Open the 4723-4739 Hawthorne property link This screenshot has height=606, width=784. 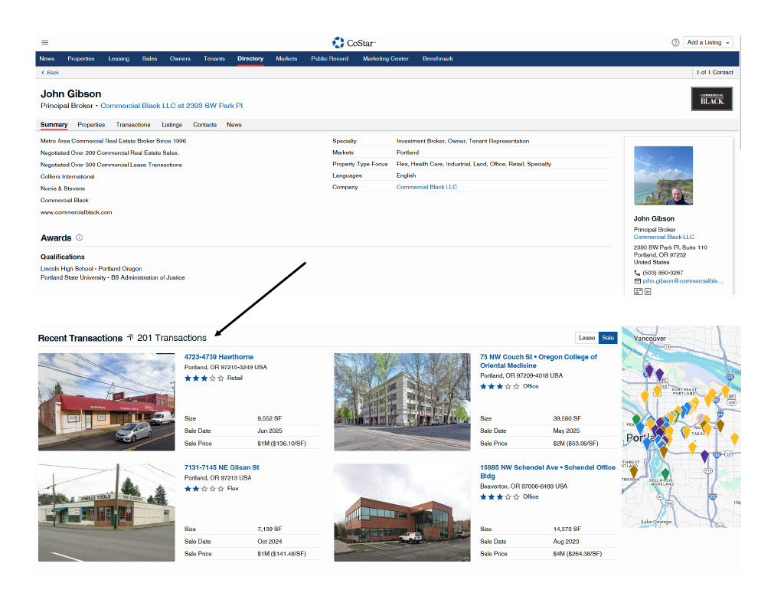pyautogui.click(x=218, y=357)
